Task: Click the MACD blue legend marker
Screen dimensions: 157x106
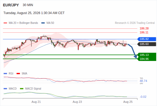Action: click(5, 89)
